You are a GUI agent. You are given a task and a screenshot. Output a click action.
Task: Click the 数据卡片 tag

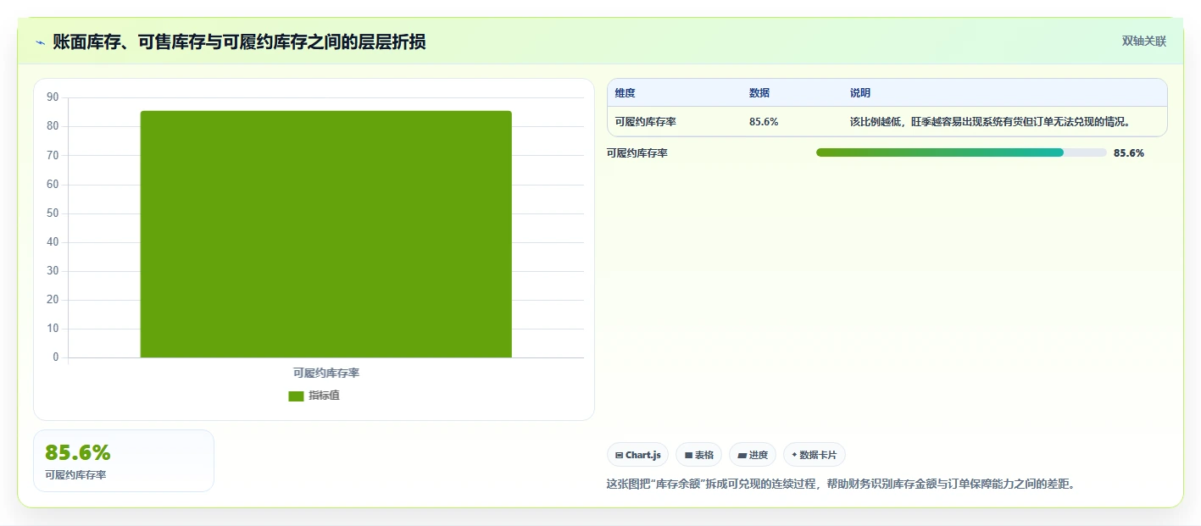click(815, 455)
